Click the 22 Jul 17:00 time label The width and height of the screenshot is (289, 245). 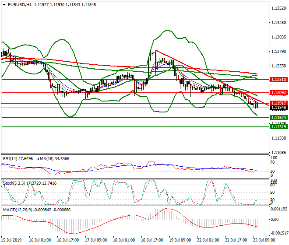[236, 240]
